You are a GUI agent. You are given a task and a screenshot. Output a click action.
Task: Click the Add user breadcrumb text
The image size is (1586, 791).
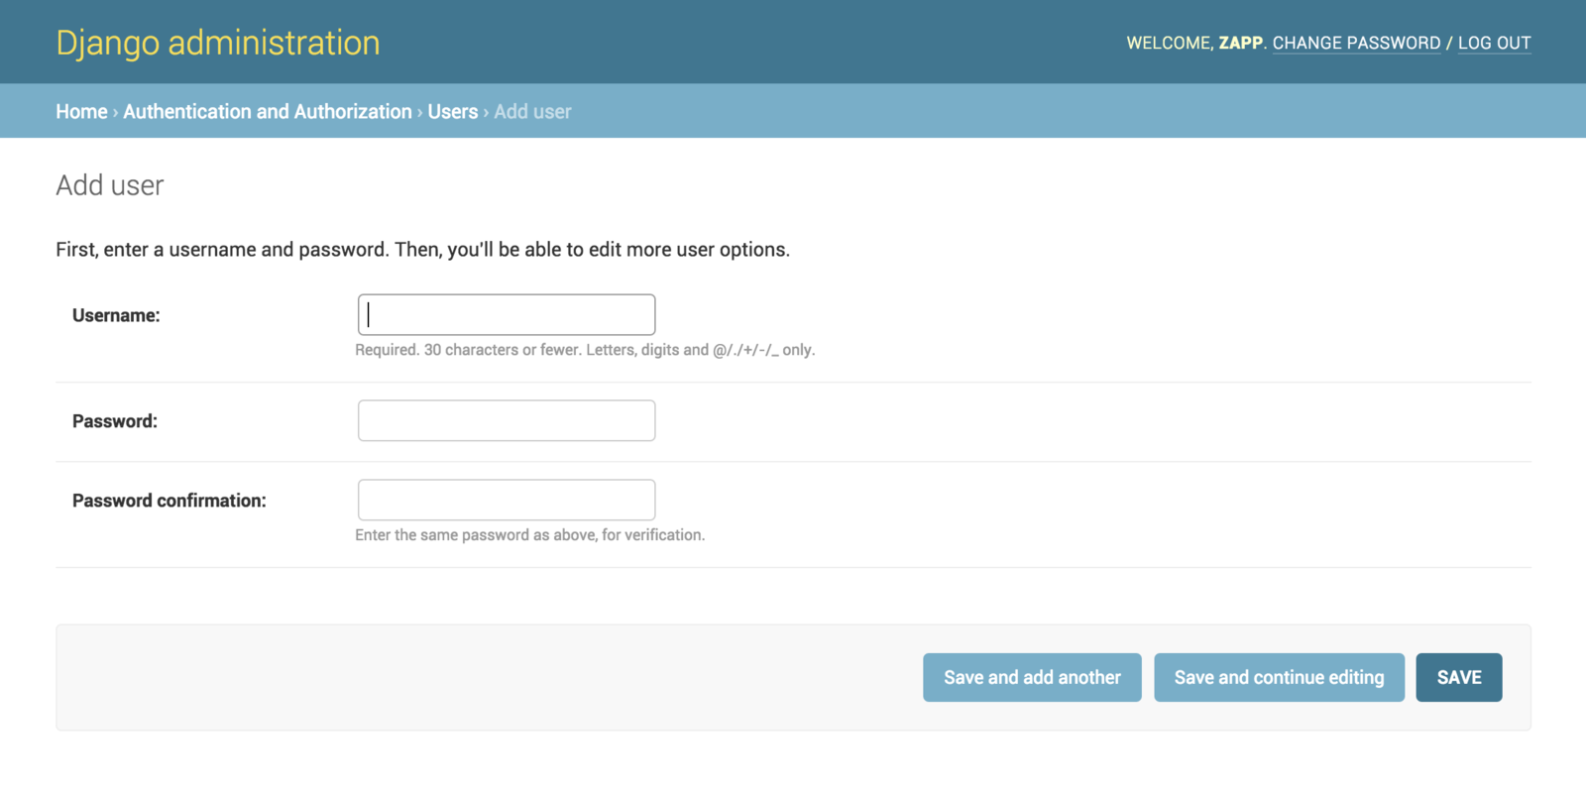532,111
